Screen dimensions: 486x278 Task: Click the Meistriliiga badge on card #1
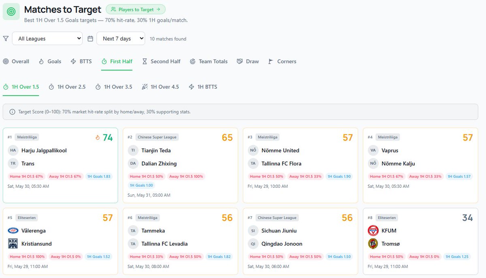[x=27, y=137]
